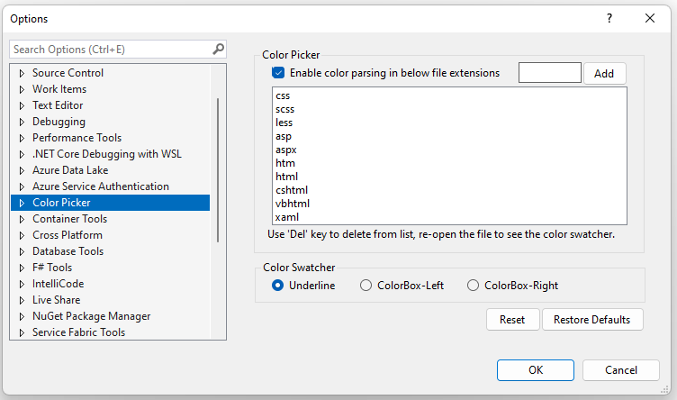Expand the Text Editor node
The width and height of the screenshot is (677, 400).
(x=21, y=105)
